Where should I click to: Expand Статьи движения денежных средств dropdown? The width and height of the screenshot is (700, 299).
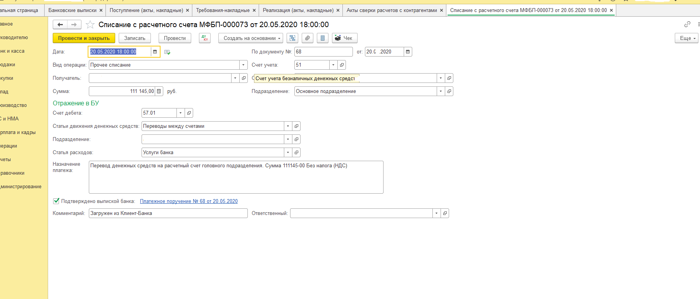tap(288, 126)
